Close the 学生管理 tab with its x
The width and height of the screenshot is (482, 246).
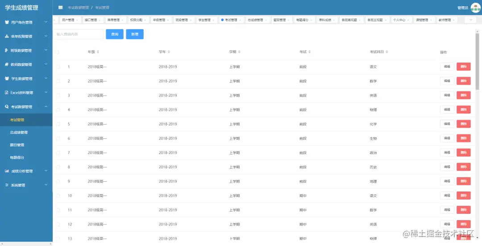[214, 20]
